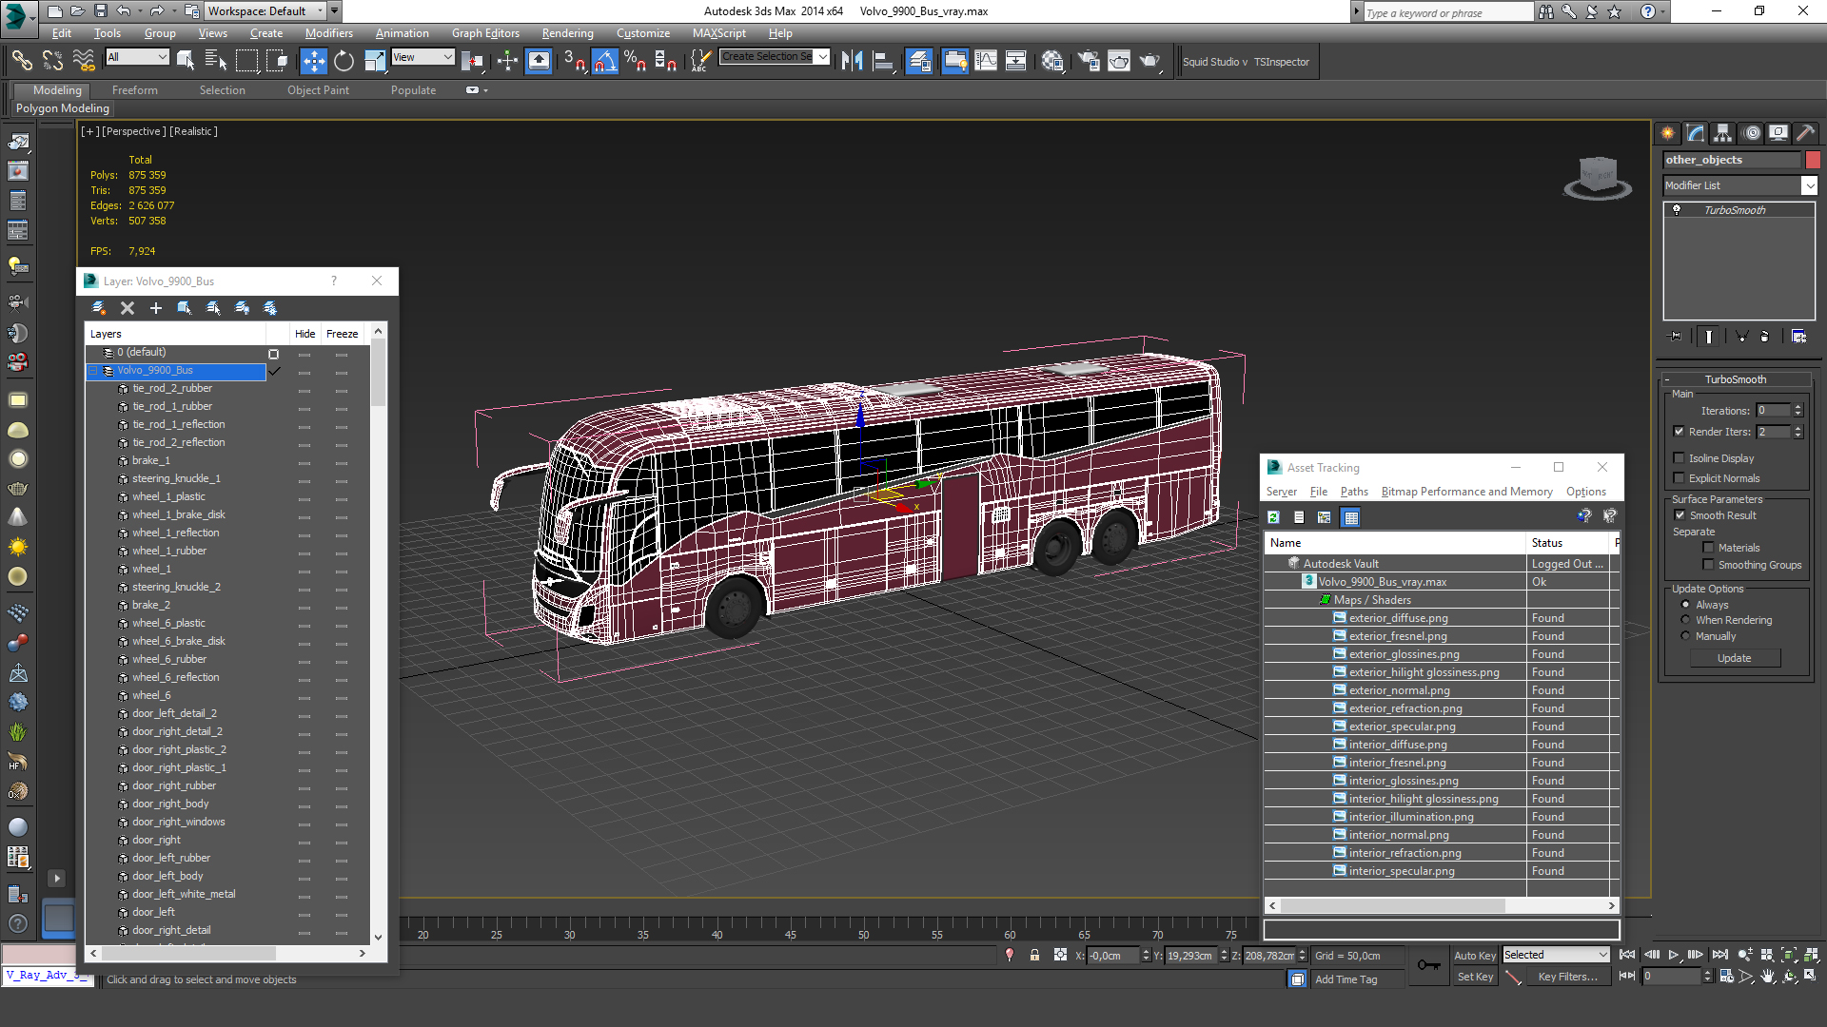Click the Unlink Selection tool
The height and width of the screenshot is (1027, 1827).
52,62
